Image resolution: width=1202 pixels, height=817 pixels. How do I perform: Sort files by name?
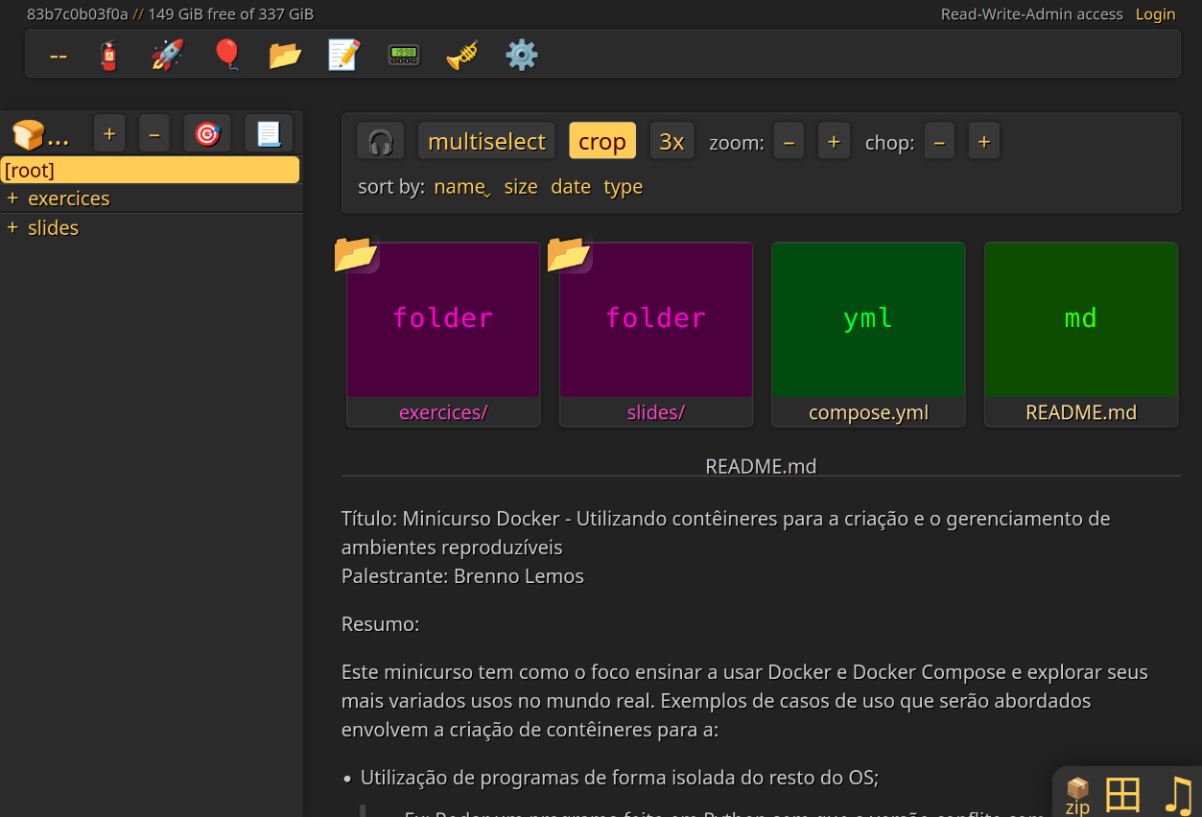click(460, 187)
